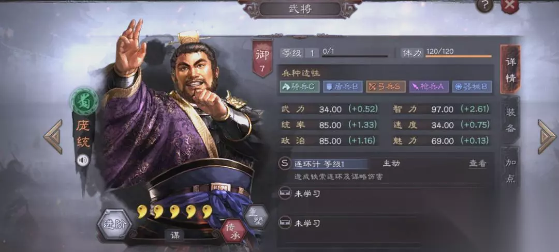Click the 重塑 hexagon button

click(256, 216)
